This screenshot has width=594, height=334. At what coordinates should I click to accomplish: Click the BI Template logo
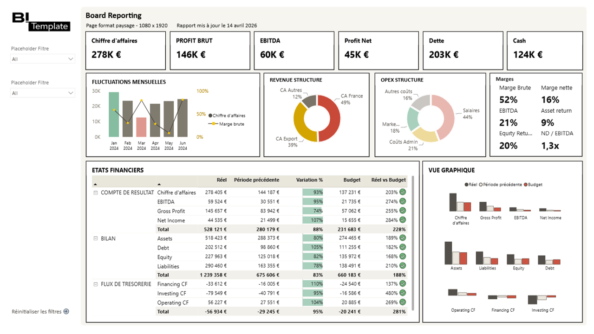(x=41, y=22)
